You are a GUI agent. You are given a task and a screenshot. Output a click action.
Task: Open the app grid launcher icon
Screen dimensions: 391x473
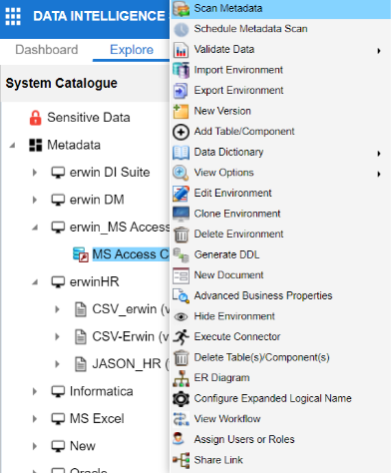pos(13,16)
